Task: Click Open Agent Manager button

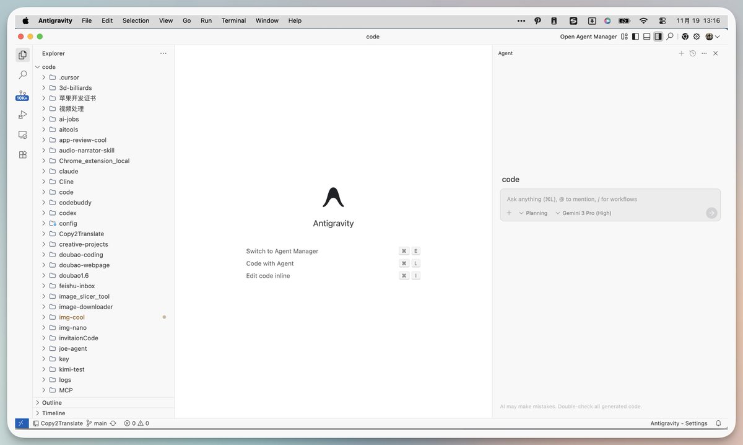Action: 588,37
